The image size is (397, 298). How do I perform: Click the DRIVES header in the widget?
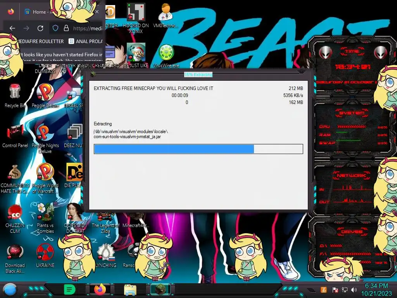pos(352,232)
